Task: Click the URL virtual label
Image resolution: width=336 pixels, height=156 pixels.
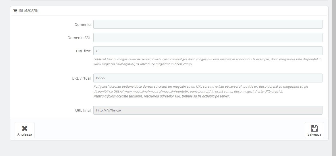Action: pos(81,78)
